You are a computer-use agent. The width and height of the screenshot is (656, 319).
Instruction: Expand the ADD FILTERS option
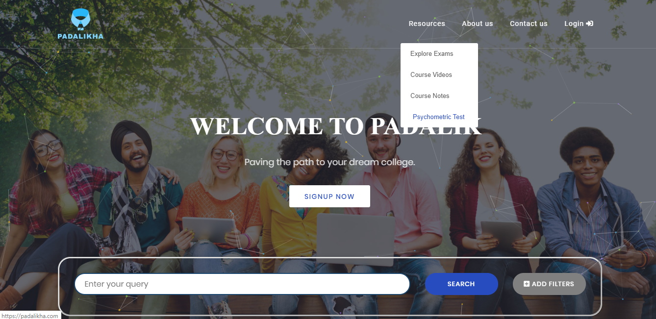click(549, 284)
